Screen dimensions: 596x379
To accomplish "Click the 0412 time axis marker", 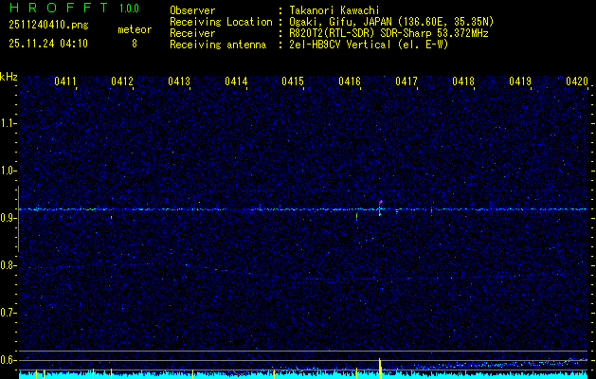I will coord(122,81).
